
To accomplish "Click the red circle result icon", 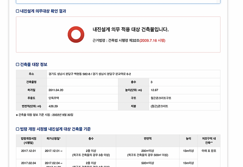I will [x=76, y=35].
